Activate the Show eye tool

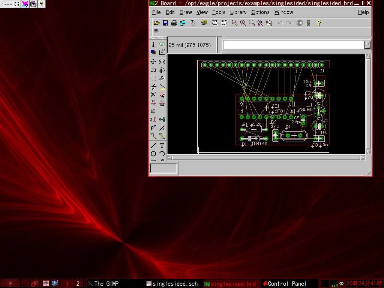pyautogui.click(x=162, y=44)
